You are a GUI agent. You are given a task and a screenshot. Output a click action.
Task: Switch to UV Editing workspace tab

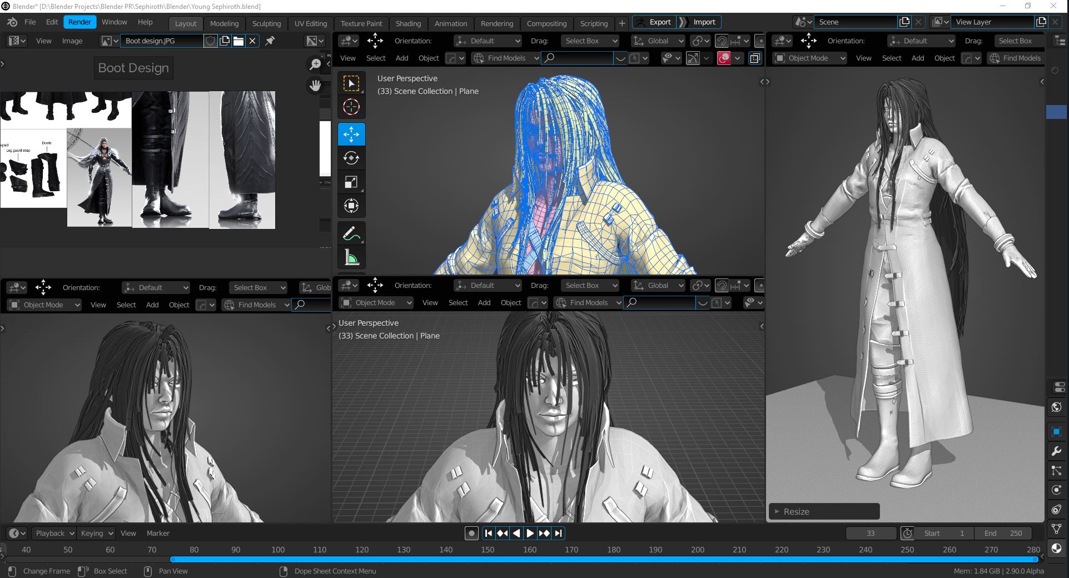tap(311, 23)
